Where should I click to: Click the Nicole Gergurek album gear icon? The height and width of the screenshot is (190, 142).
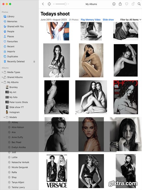[x=9, y=167]
